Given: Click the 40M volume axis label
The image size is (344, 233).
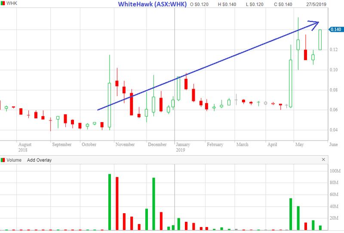Looking at the screenshot, I should pyautogui.click(x=334, y=206).
